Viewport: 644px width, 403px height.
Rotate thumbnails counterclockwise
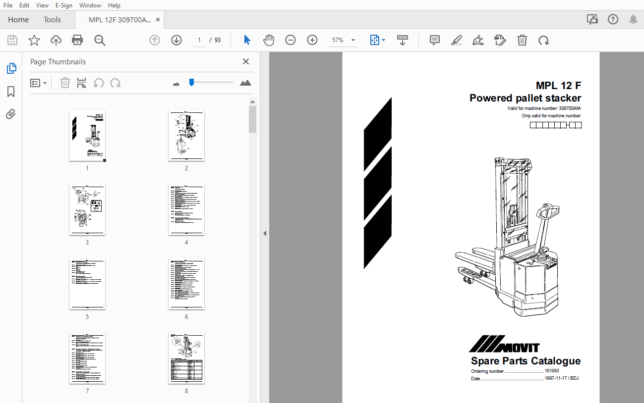tap(99, 83)
